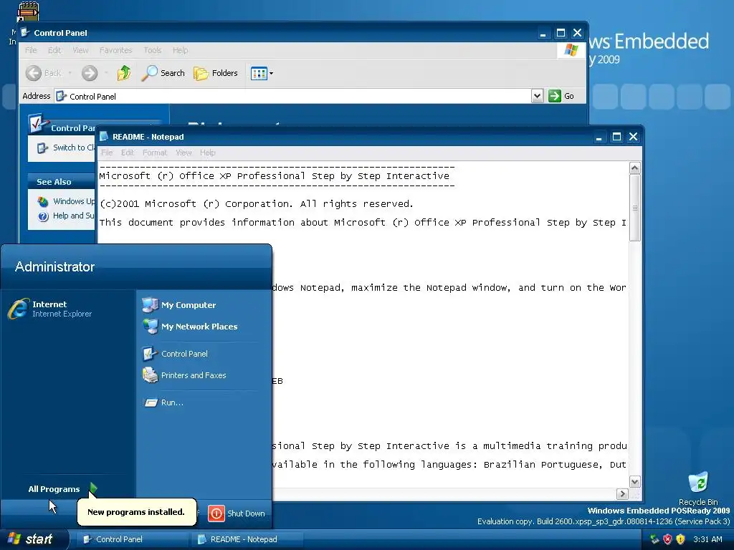734x550 pixels.
Task: Click the Help and Support question mark icon
Action: [x=43, y=216]
